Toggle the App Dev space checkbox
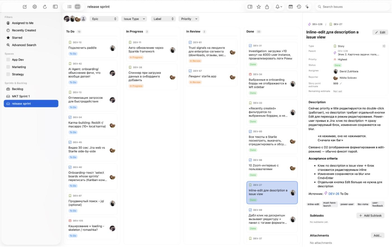This screenshot has width=392, height=247. pos(8,60)
